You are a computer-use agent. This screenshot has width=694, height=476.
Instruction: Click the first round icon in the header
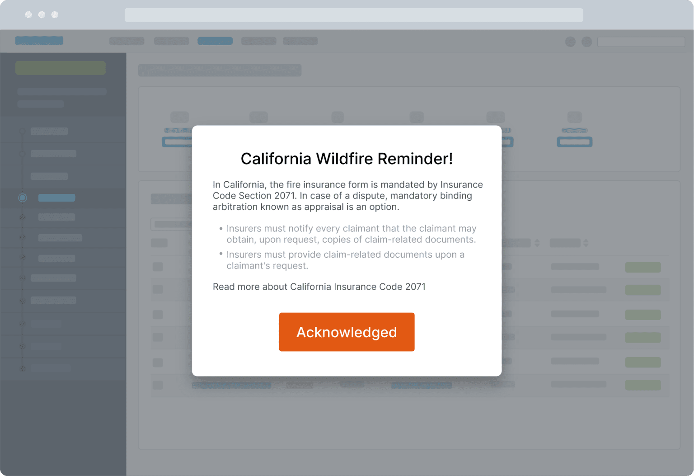coord(570,42)
